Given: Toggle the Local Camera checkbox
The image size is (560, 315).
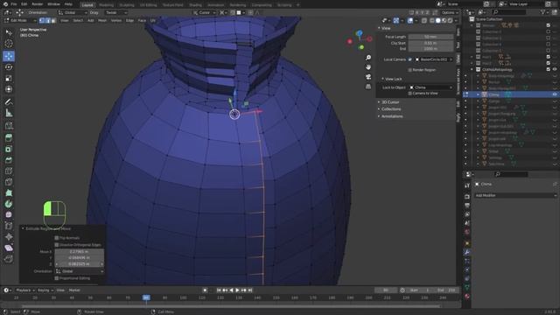Looking at the screenshot, I should (x=410, y=59).
